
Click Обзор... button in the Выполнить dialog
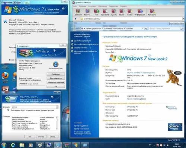pos(53,137)
